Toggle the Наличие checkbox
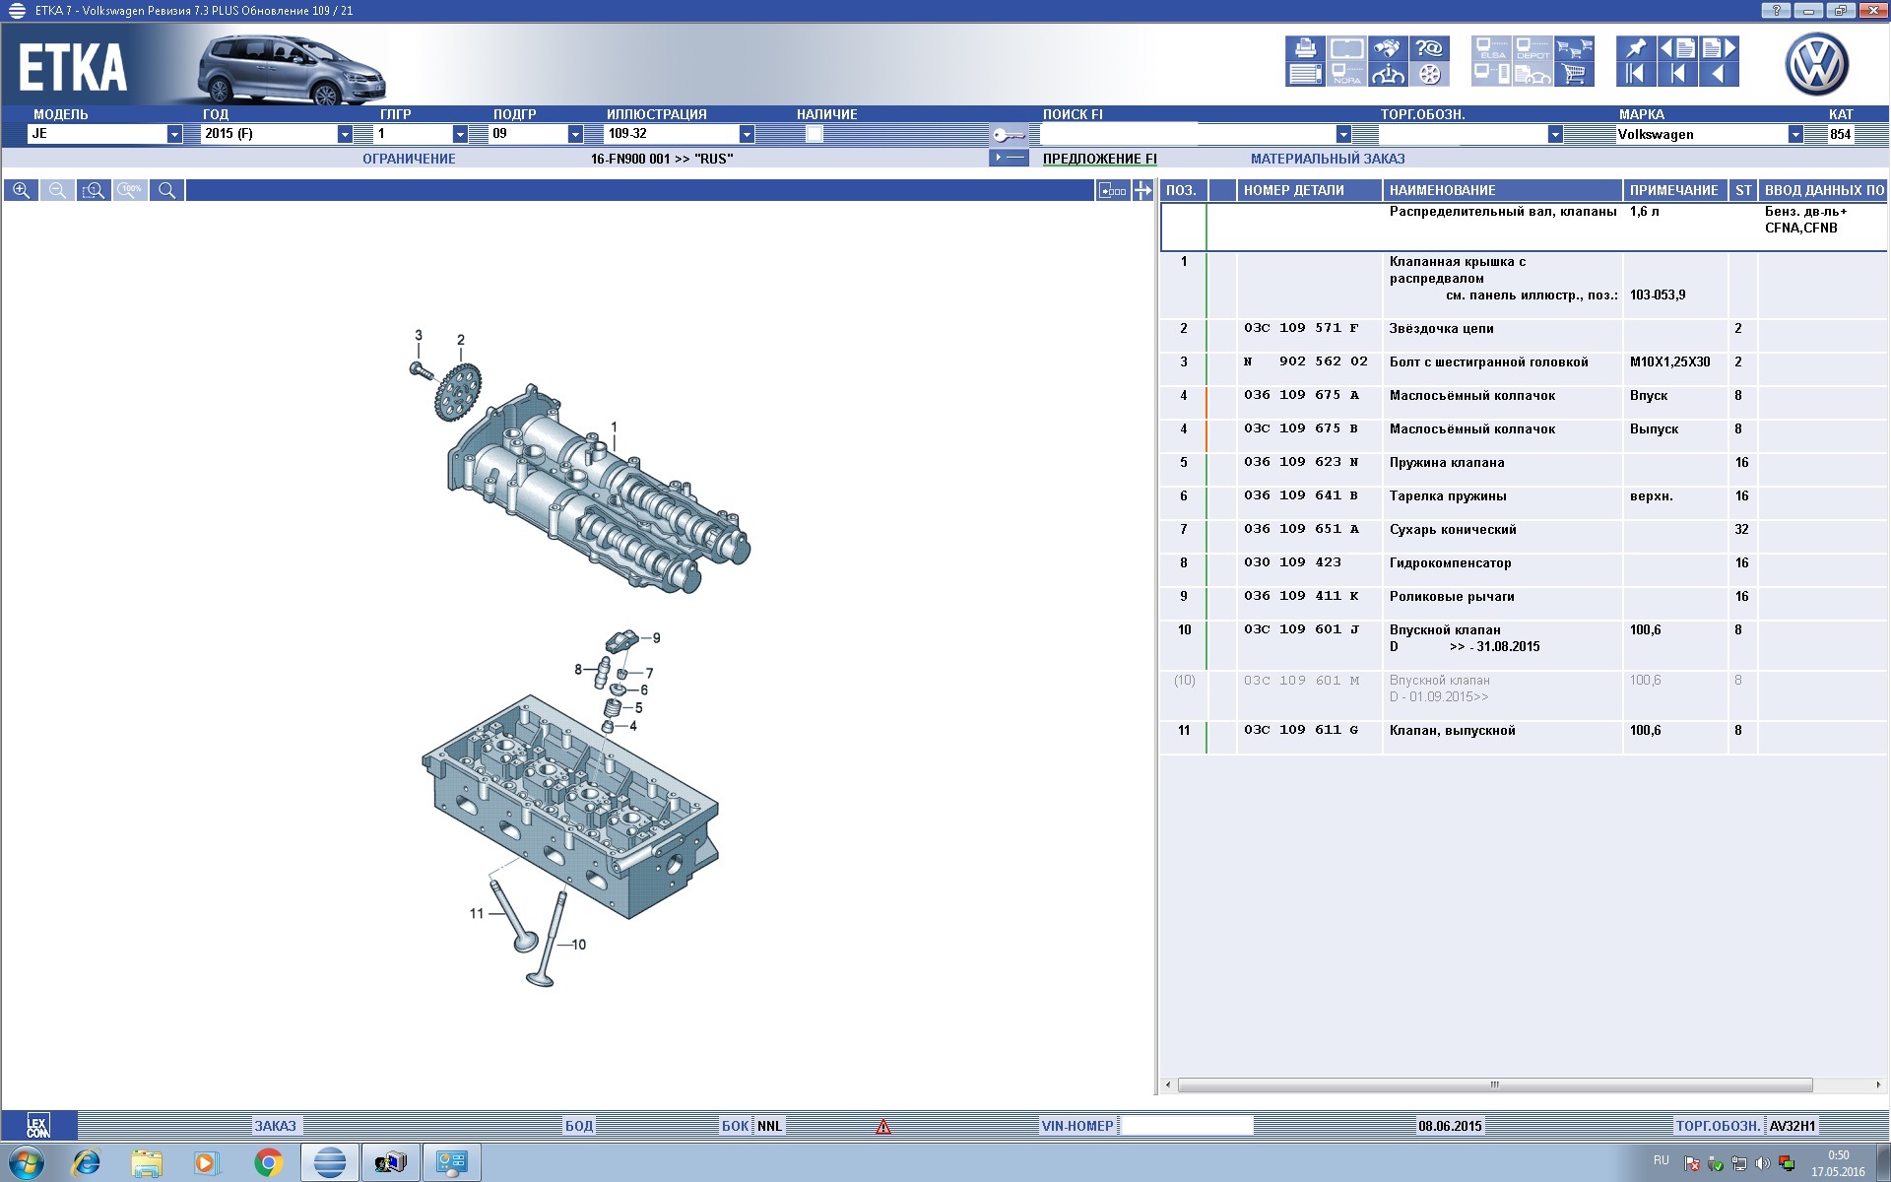 (x=814, y=134)
